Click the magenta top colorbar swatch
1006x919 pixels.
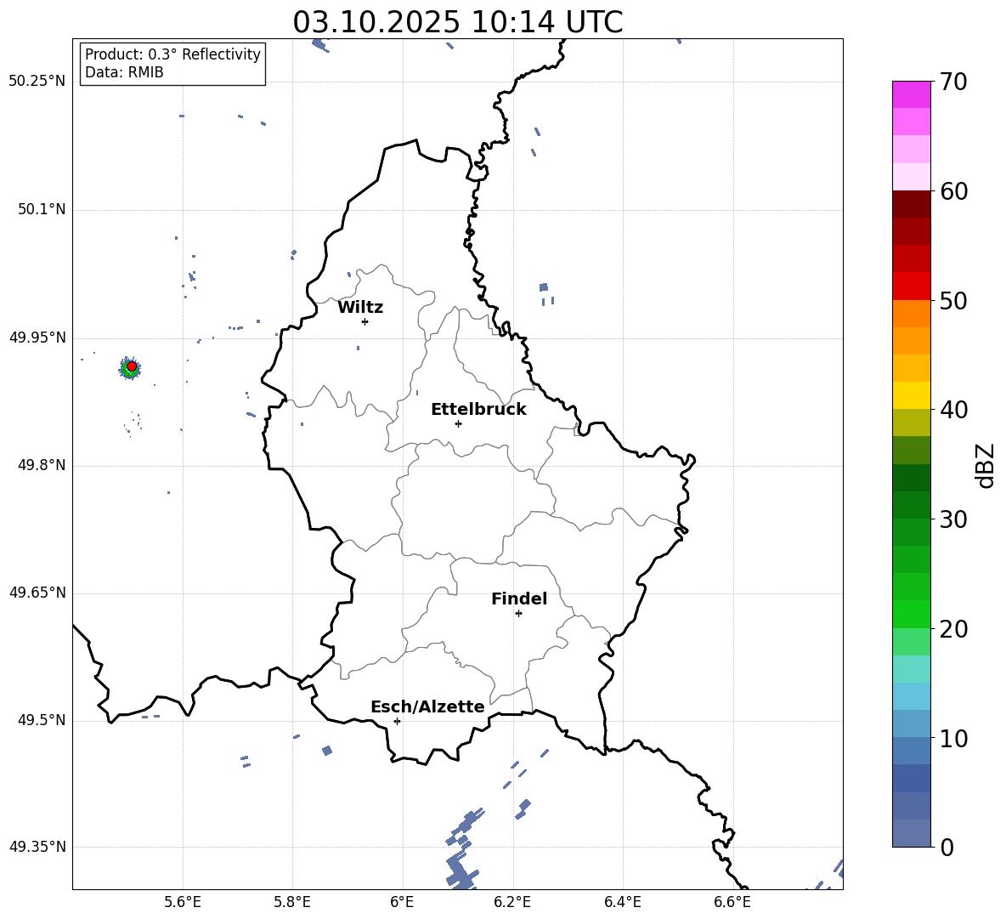[x=912, y=95]
